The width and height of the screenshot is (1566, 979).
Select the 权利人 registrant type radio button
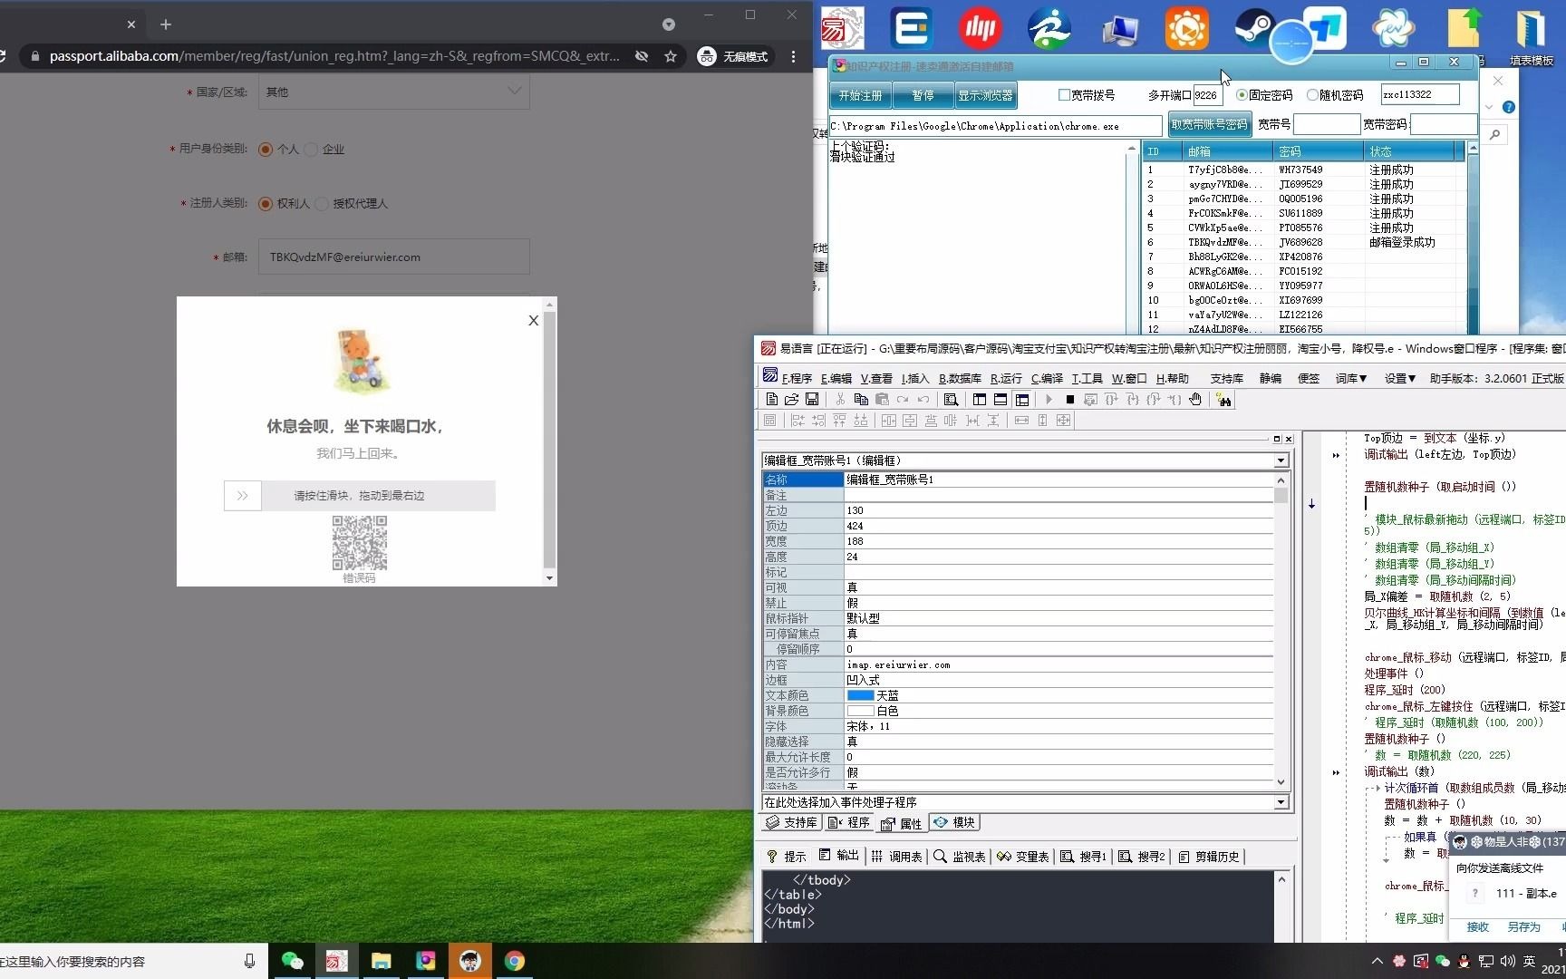tap(266, 203)
